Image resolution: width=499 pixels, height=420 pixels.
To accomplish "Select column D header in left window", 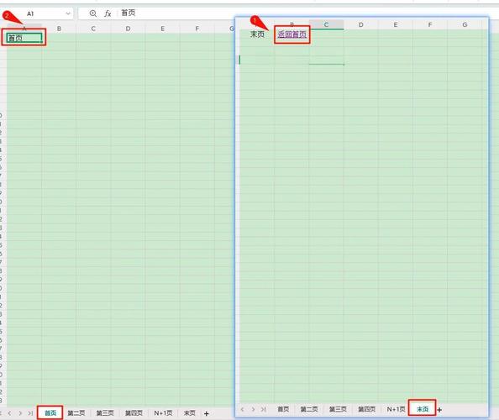I will tap(128, 29).
